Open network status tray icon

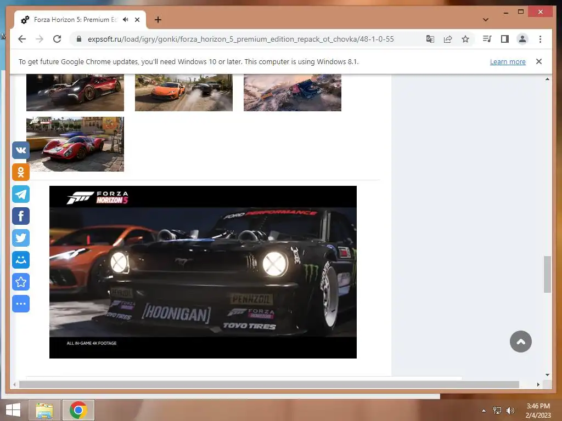pyautogui.click(x=497, y=411)
